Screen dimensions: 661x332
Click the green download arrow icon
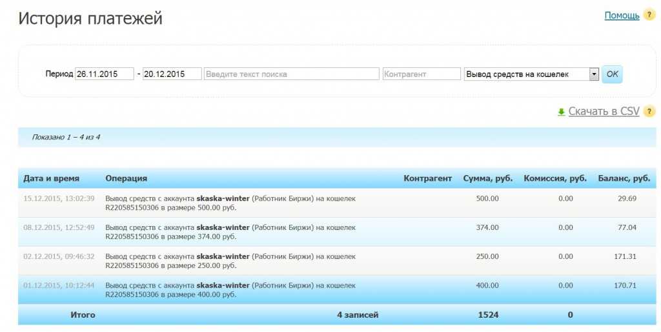coord(561,112)
